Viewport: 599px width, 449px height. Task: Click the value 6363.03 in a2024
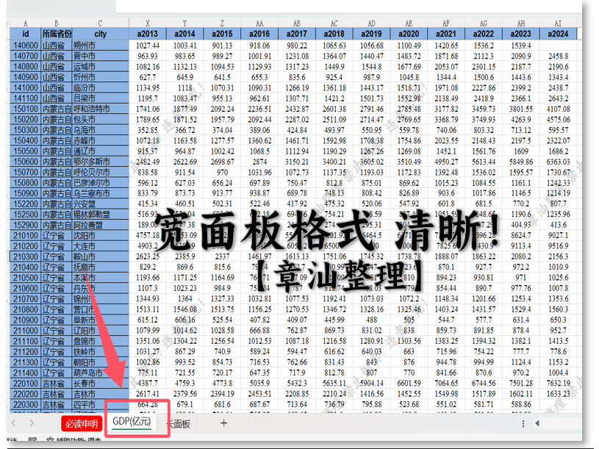(558, 162)
